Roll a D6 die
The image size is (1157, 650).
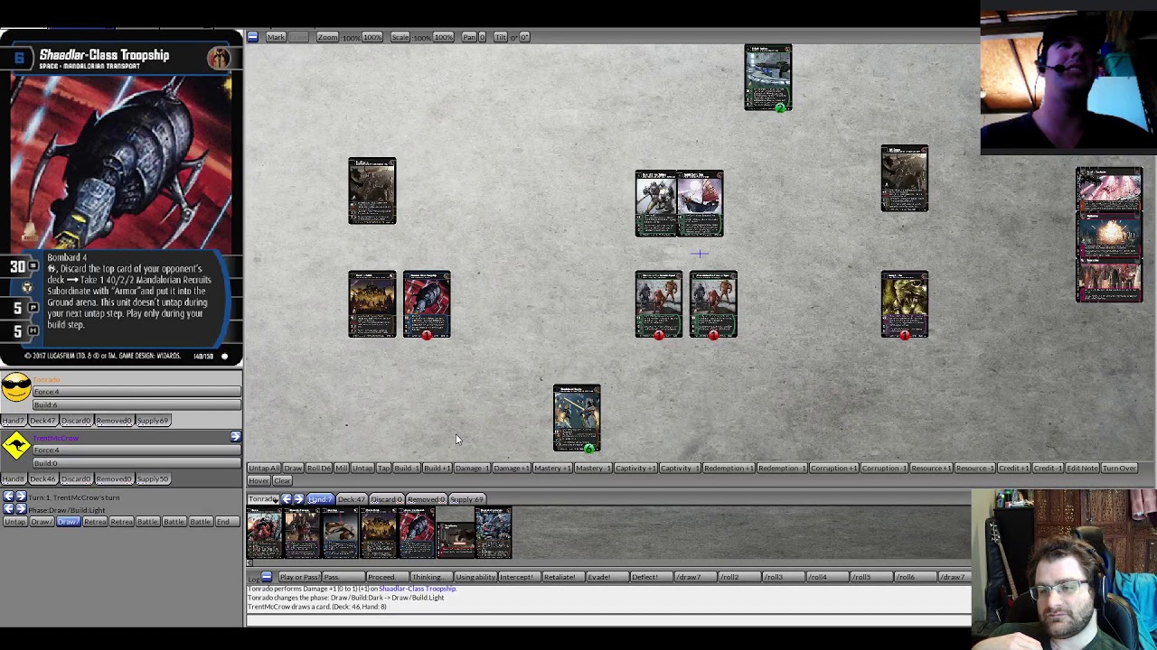pos(319,468)
